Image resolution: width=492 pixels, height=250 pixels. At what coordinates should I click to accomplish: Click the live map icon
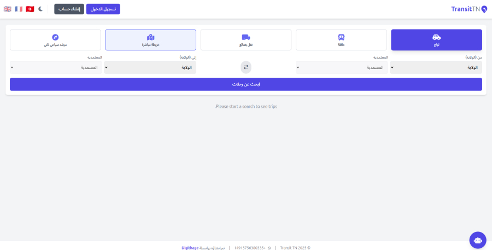coord(150,37)
